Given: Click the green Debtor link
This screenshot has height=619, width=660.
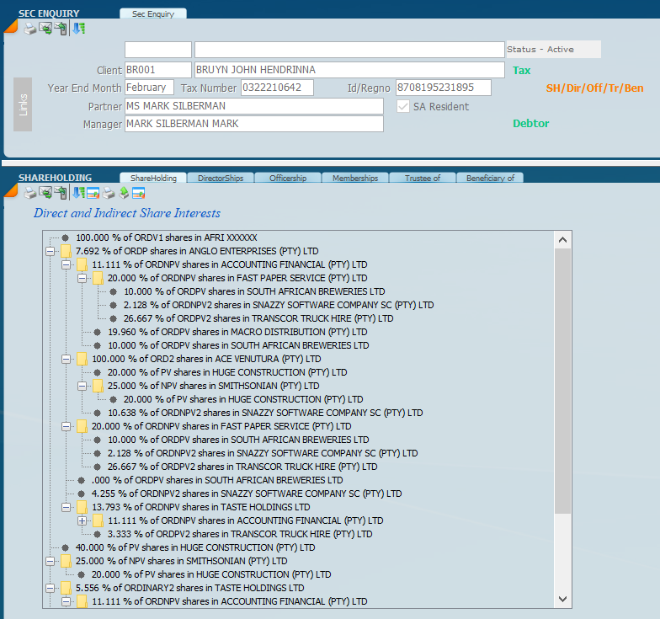Looking at the screenshot, I should [x=530, y=124].
